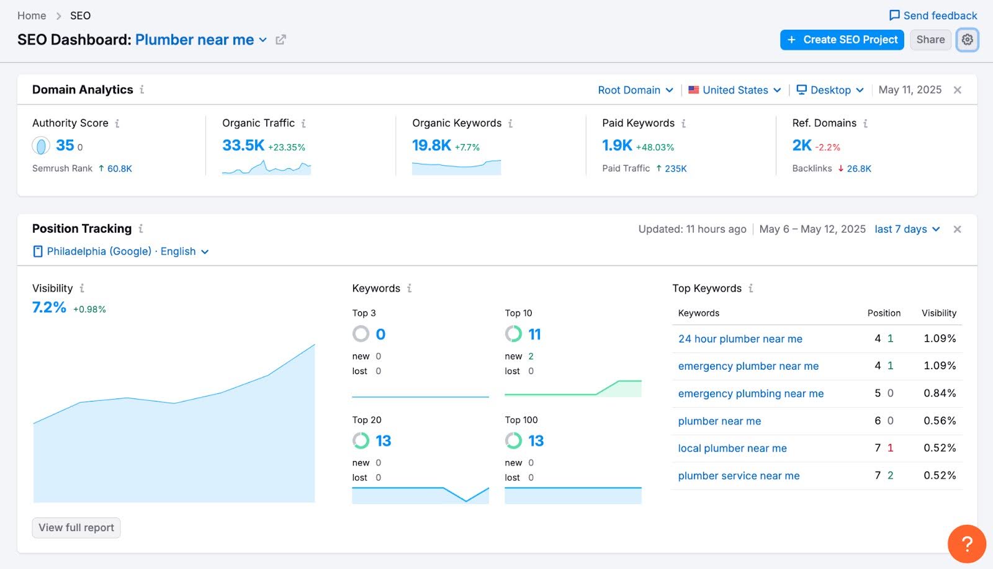Click the Visibility info icon
993x569 pixels.
(x=83, y=288)
